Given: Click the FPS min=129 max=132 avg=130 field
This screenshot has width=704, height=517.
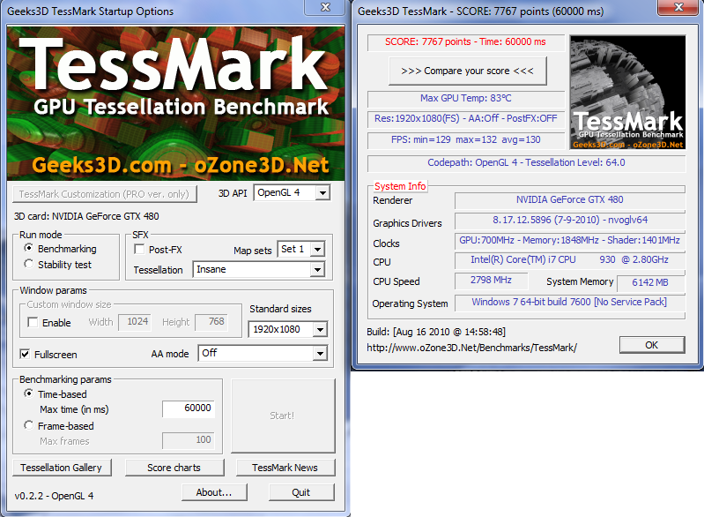Looking at the screenshot, I should [465, 139].
